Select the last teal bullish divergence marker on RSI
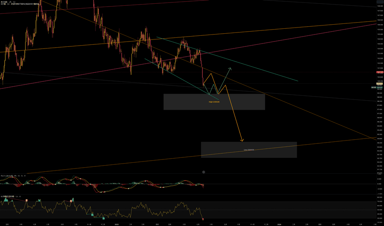 (103, 218)
